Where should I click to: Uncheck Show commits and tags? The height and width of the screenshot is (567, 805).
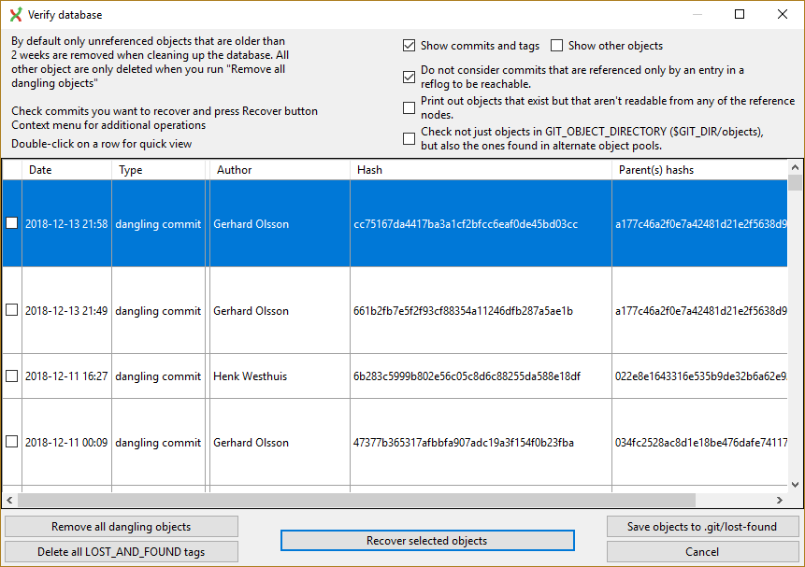pos(409,46)
